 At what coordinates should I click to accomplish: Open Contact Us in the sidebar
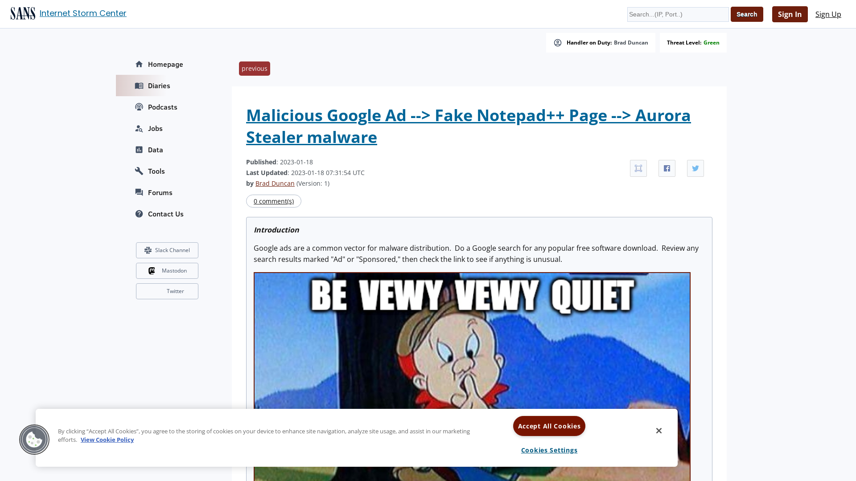tap(166, 214)
